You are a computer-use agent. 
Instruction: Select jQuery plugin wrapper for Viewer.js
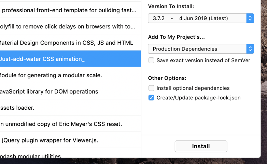70,140
